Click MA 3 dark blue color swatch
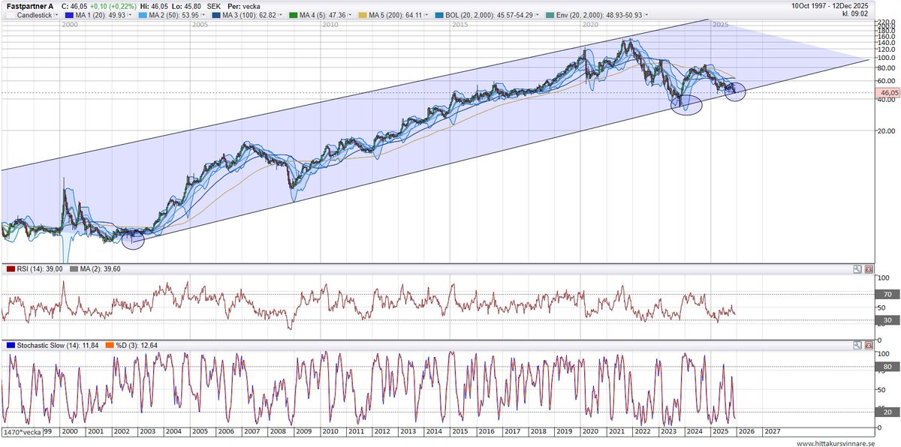Viewport: 901px width, 447px height. (x=215, y=15)
